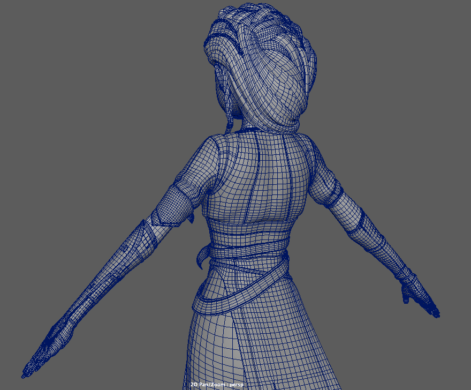This screenshot has height=390, width=471.
Task: Click the skirt panel left of the slit
Action: 209,348
